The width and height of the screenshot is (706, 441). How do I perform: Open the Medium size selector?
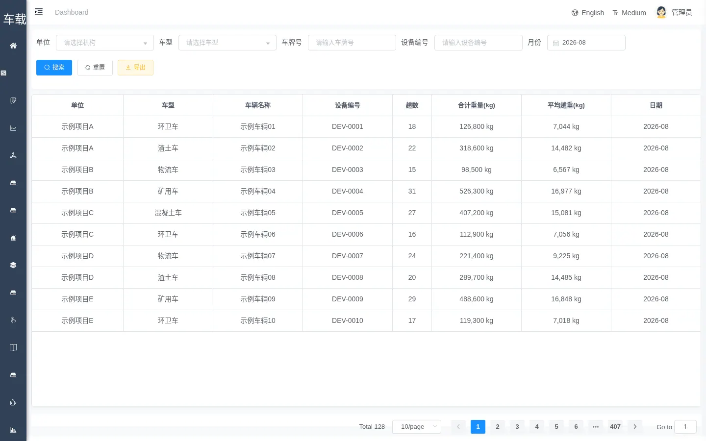coord(629,13)
